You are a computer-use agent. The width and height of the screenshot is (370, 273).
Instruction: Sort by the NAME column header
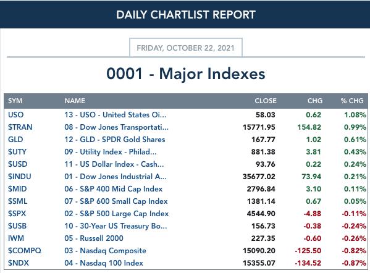pos(75,101)
